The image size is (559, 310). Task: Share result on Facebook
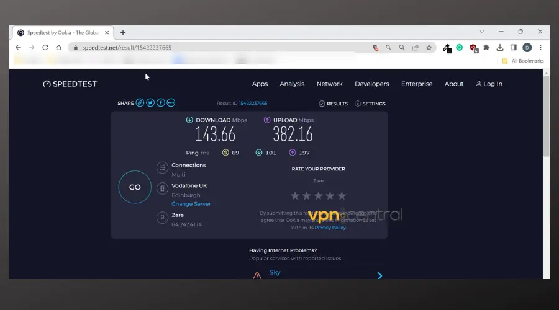(161, 103)
